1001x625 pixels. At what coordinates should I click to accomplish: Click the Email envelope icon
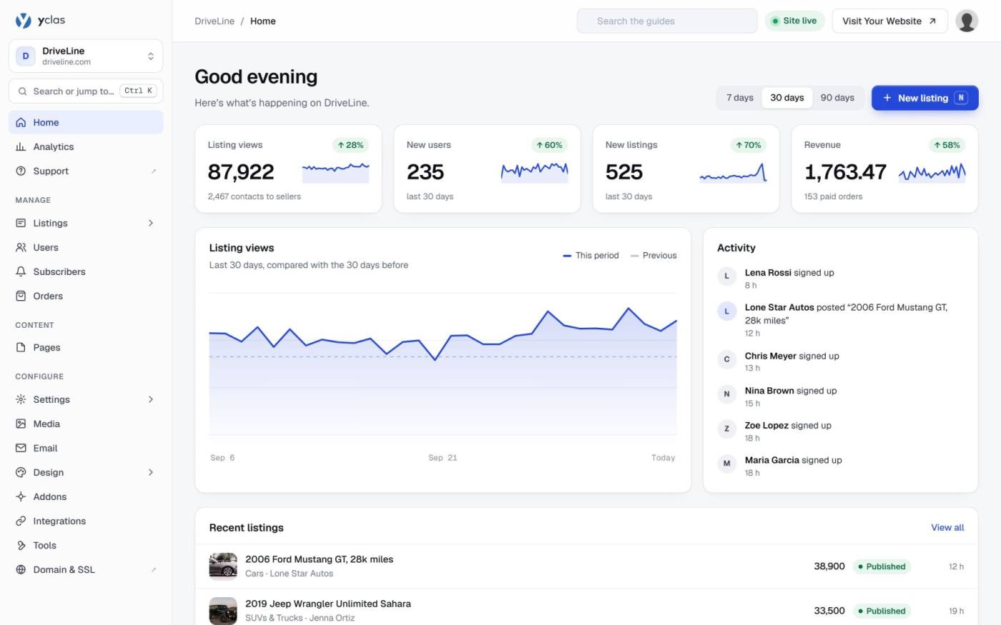pos(21,448)
